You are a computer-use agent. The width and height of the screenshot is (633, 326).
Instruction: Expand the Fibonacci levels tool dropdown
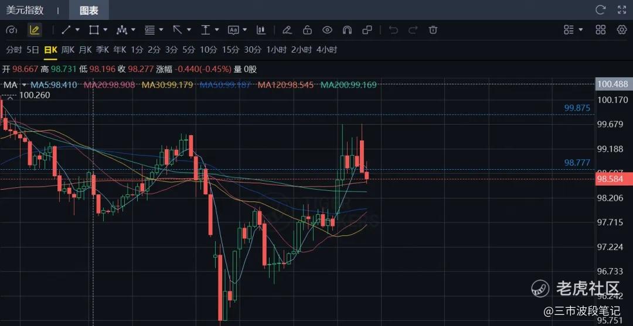tap(161, 30)
